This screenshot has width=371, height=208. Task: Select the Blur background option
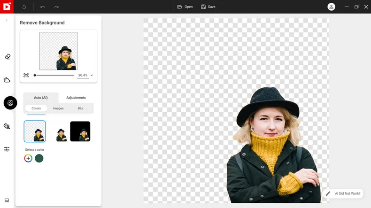click(81, 108)
